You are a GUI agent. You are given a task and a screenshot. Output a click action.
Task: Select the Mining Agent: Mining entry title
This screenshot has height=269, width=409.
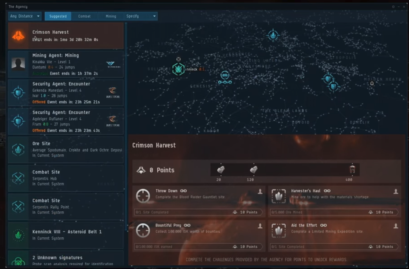coord(55,55)
